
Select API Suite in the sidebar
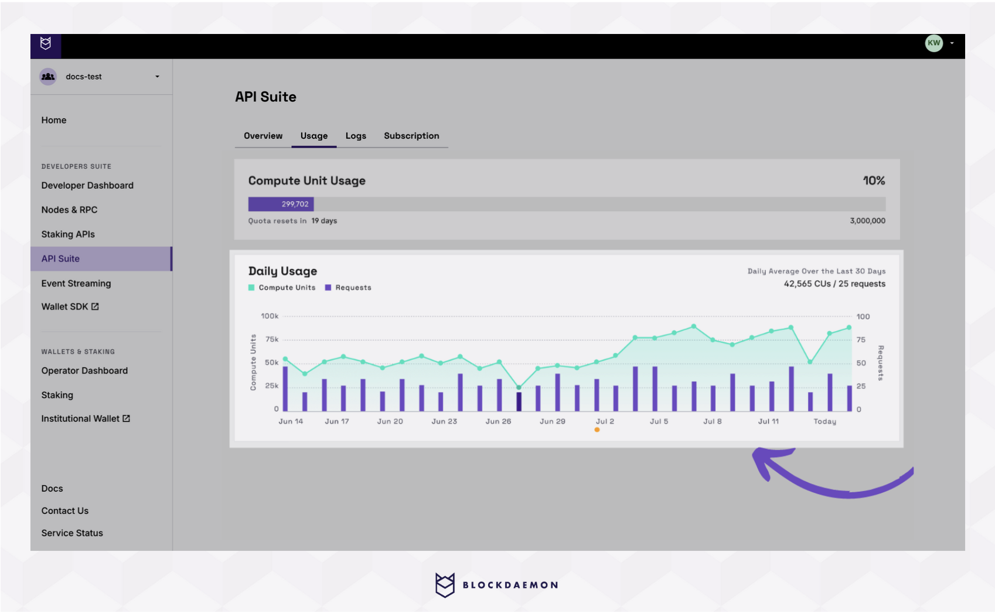coord(101,259)
